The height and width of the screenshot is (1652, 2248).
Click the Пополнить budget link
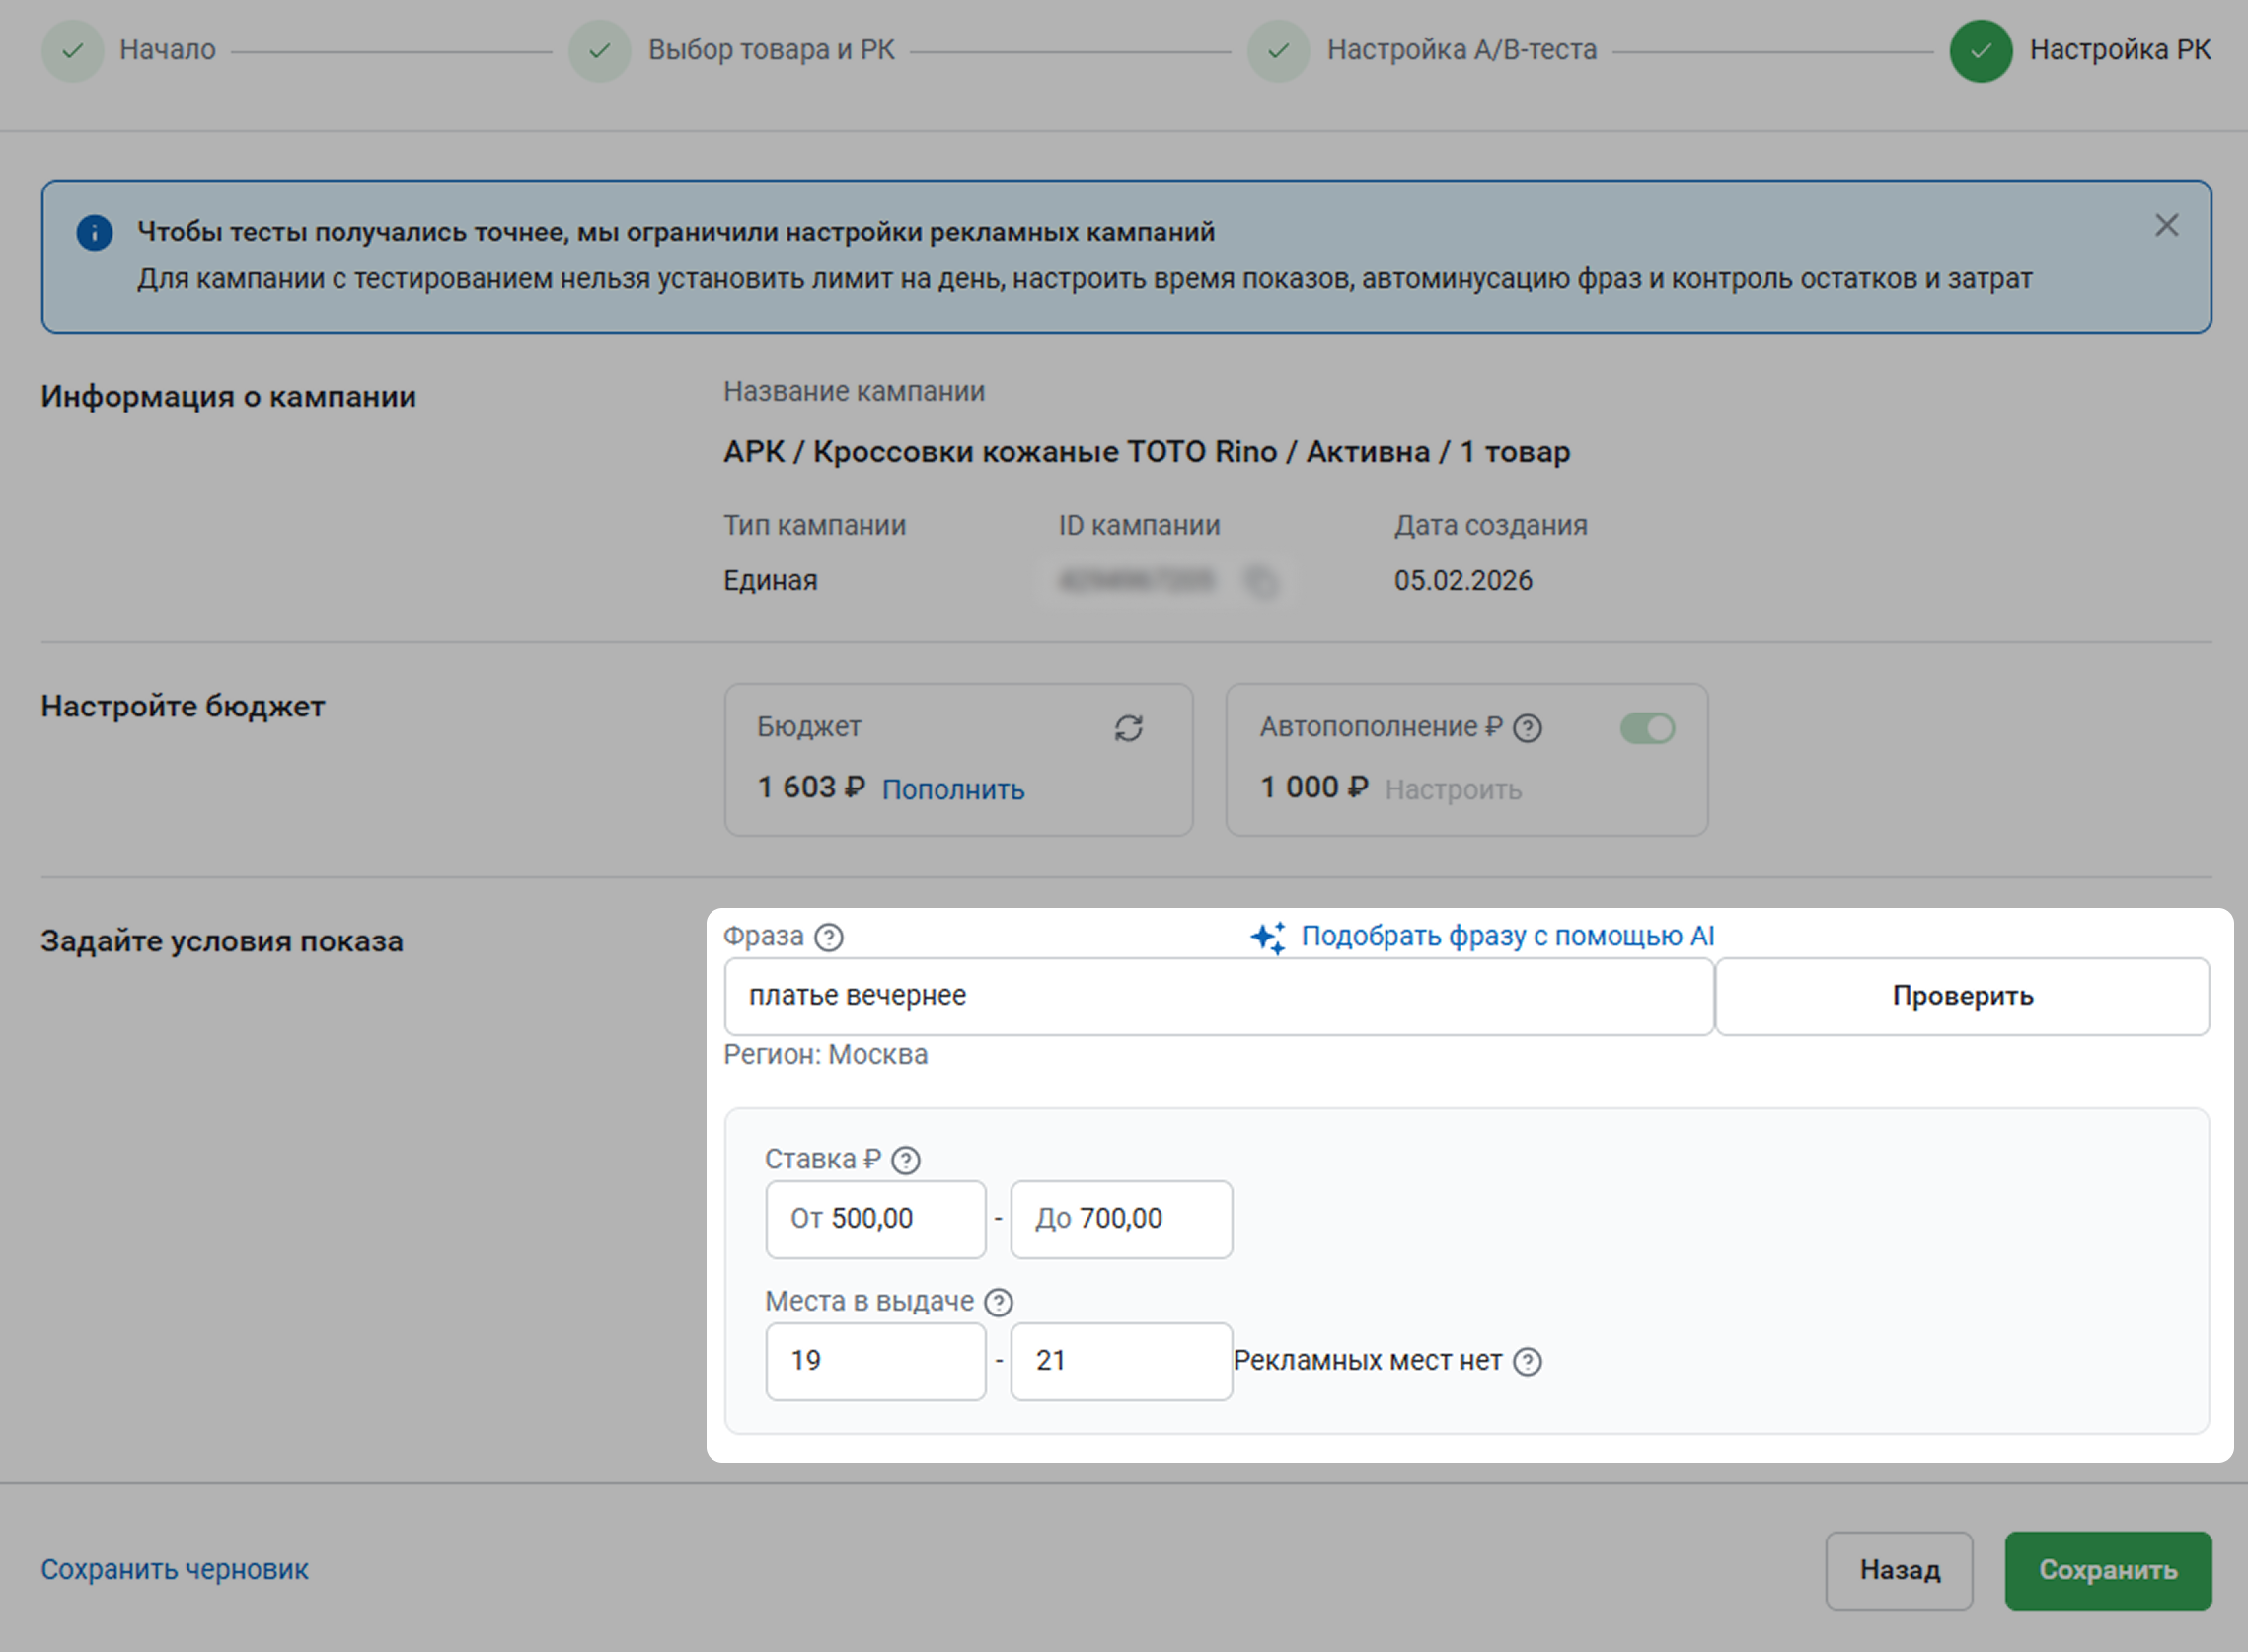952,790
